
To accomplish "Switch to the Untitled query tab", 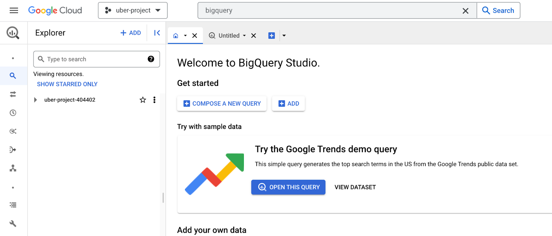I will coord(228,36).
